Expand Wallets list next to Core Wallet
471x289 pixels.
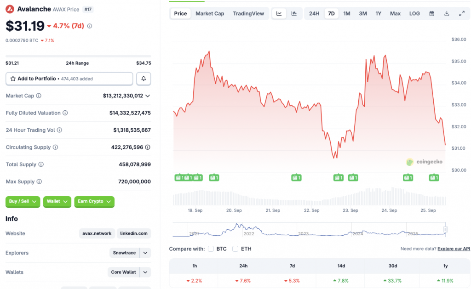point(145,272)
